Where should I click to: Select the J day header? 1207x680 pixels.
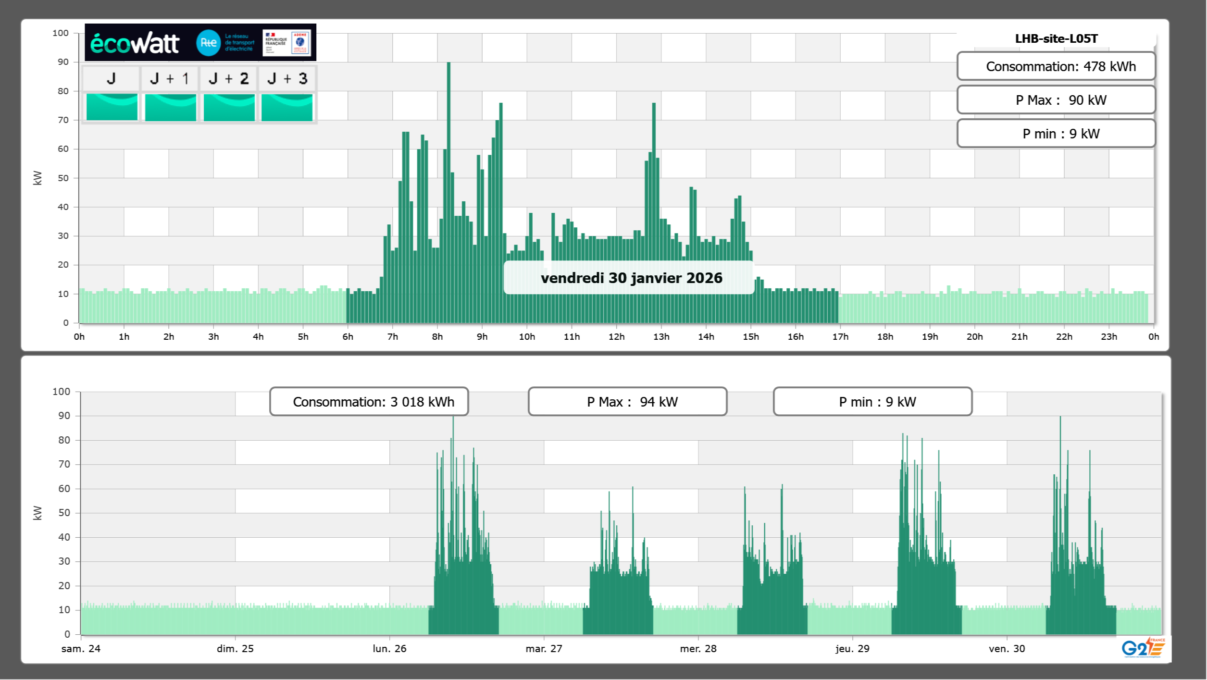[111, 78]
